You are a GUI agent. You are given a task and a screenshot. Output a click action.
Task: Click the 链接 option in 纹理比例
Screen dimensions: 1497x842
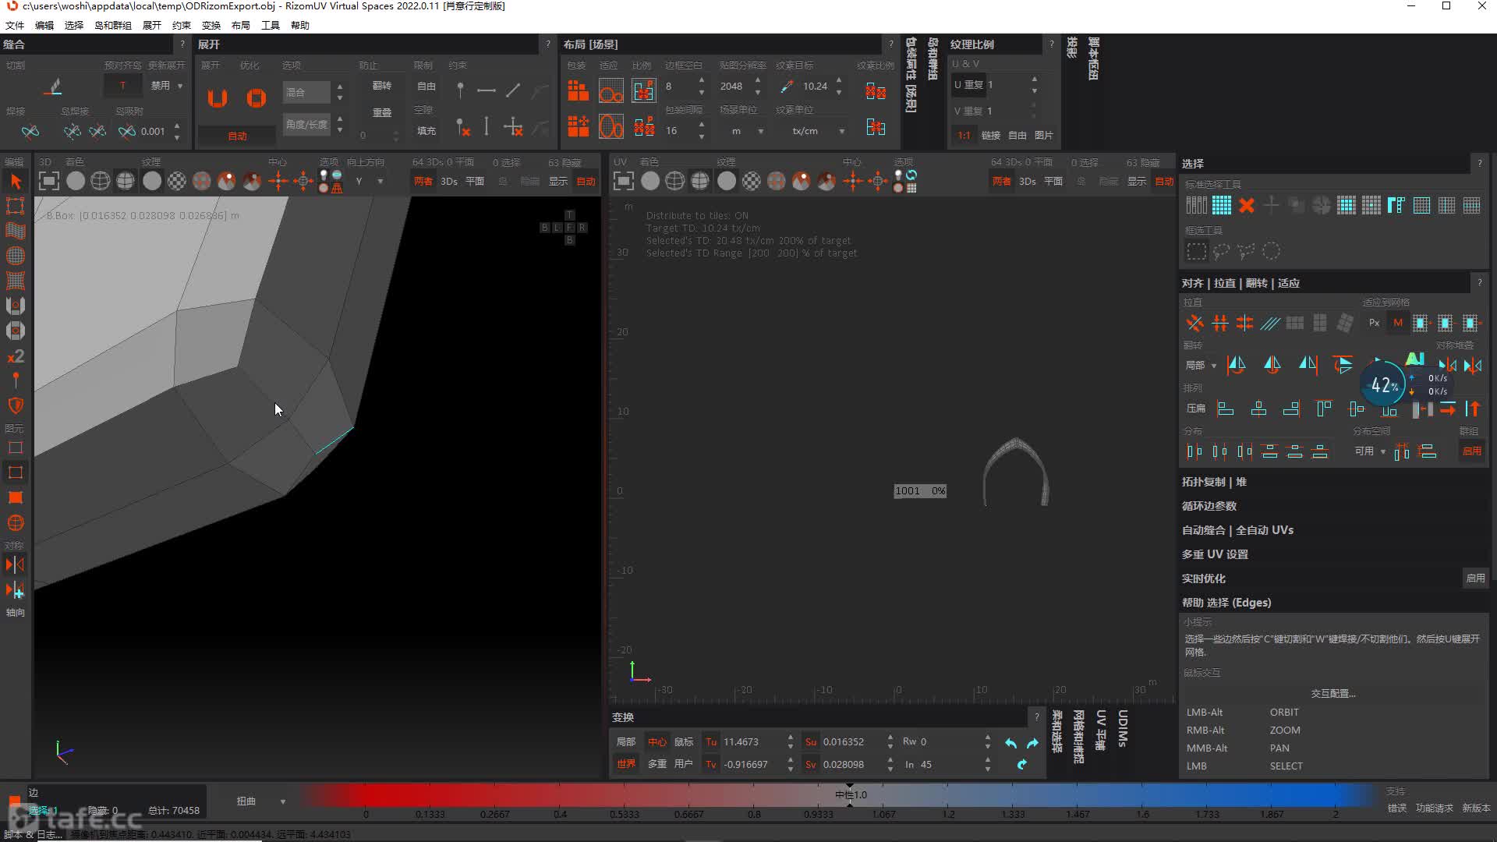pos(990,135)
